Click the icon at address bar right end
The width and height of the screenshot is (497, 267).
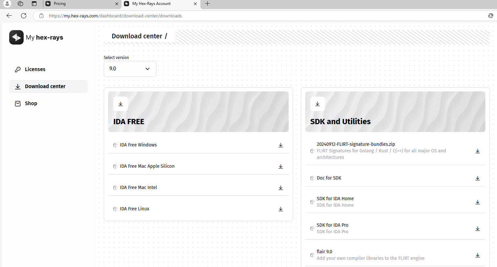click(x=491, y=16)
